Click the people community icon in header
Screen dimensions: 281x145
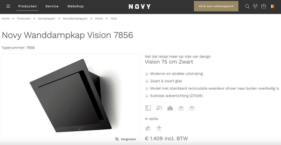click(x=255, y=6)
